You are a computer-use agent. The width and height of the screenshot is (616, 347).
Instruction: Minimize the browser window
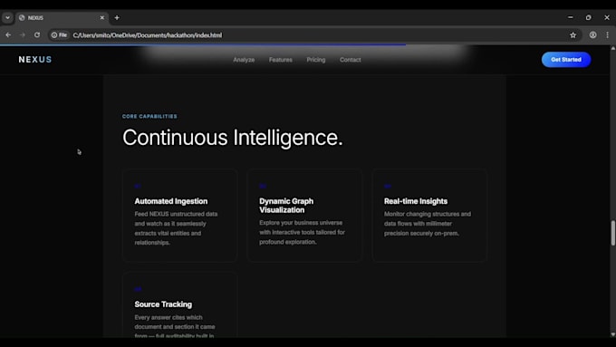click(570, 18)
